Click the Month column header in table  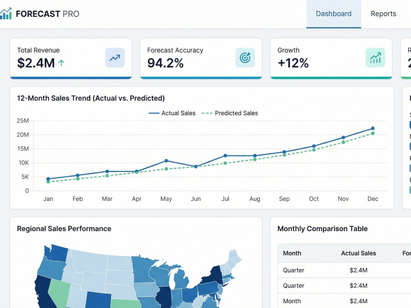point(292,253)
